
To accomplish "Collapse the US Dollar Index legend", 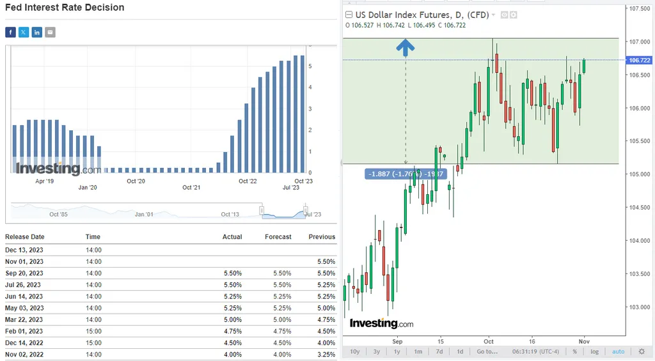I will point(349,15).
